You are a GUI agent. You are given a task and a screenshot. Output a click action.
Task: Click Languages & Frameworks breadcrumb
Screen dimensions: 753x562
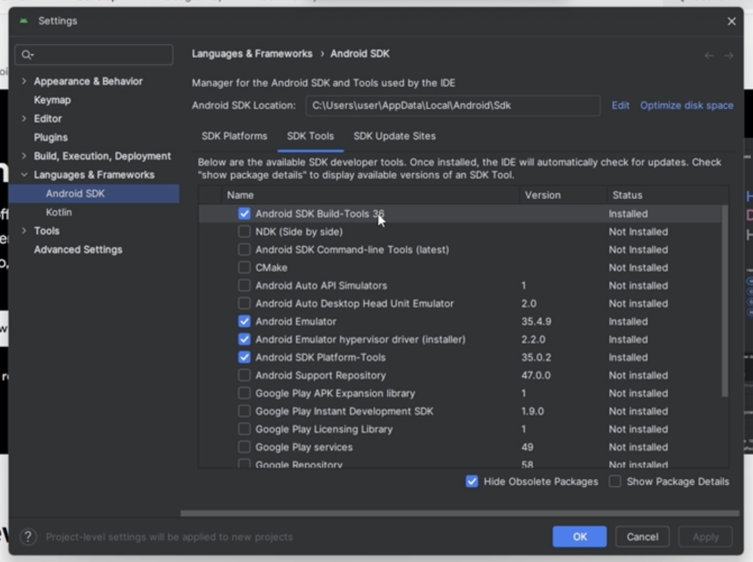tap(252, 54)
